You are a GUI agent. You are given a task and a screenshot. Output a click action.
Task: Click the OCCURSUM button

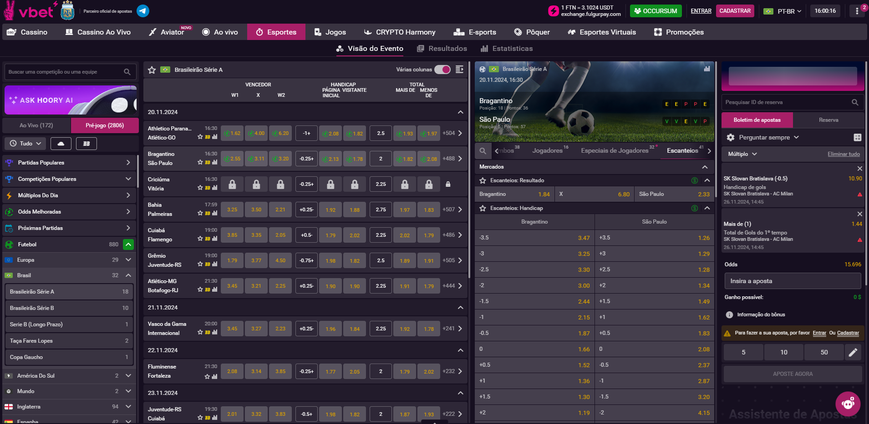pos(656,11)
